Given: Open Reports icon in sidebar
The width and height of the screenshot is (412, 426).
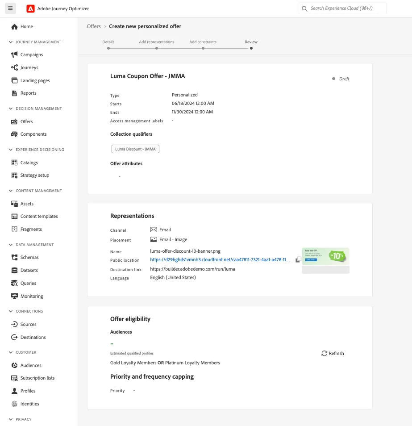Looking at the screenshot, I should tap(14, 93).
